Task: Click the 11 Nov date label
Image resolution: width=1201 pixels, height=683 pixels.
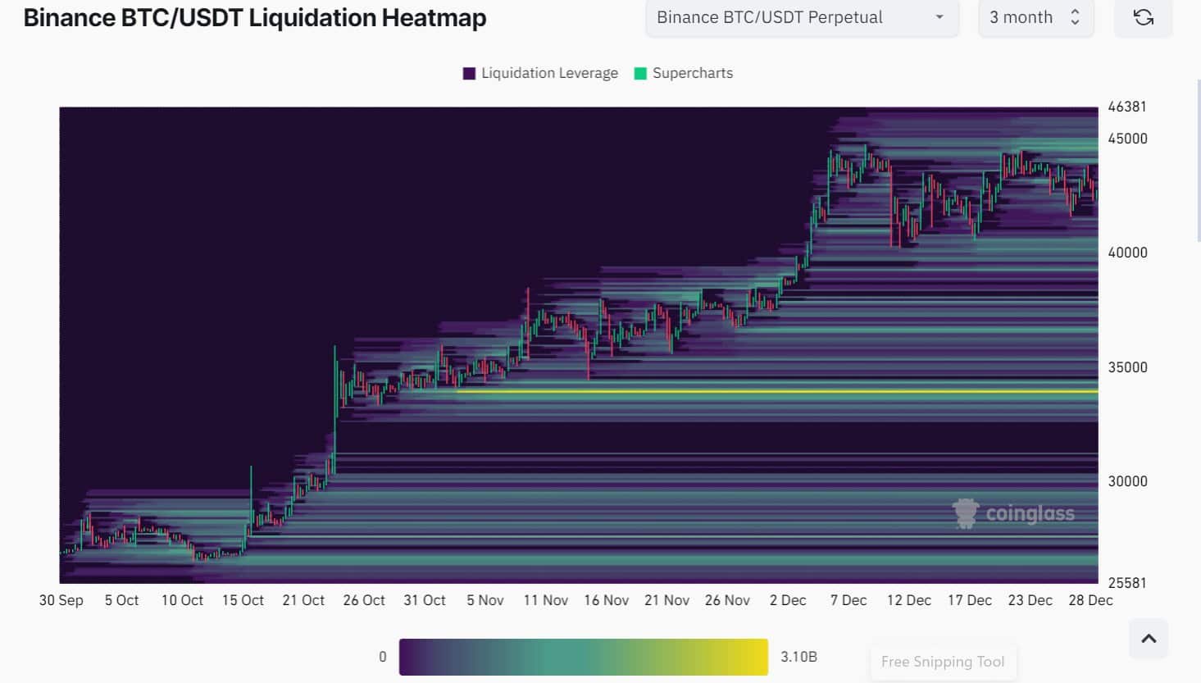Action: pos(546,600)
